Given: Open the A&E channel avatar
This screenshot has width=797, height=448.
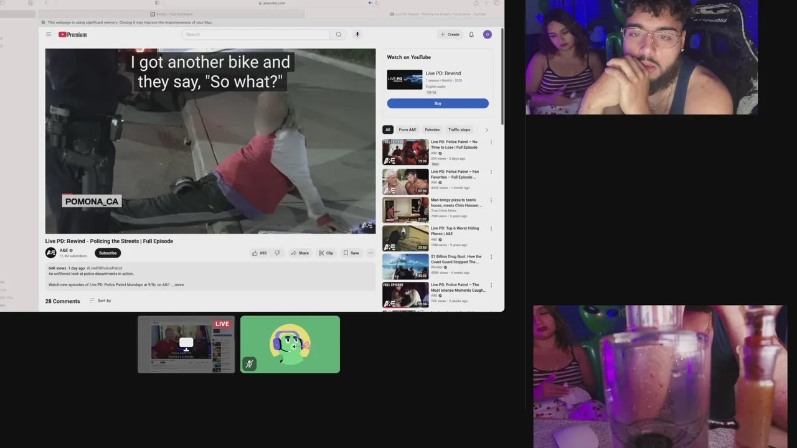Looking at the screenshot, I should 50,253.
